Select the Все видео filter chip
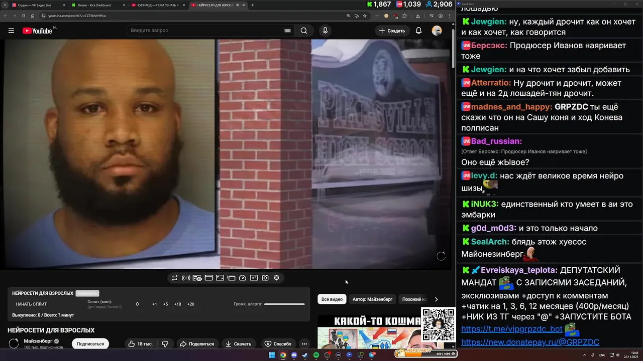The image size is (643, 361). [x=332, y=299]
